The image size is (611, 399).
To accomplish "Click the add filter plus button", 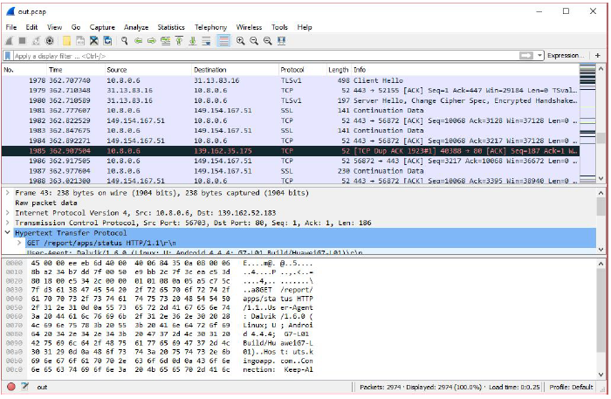I will (597, 55).
